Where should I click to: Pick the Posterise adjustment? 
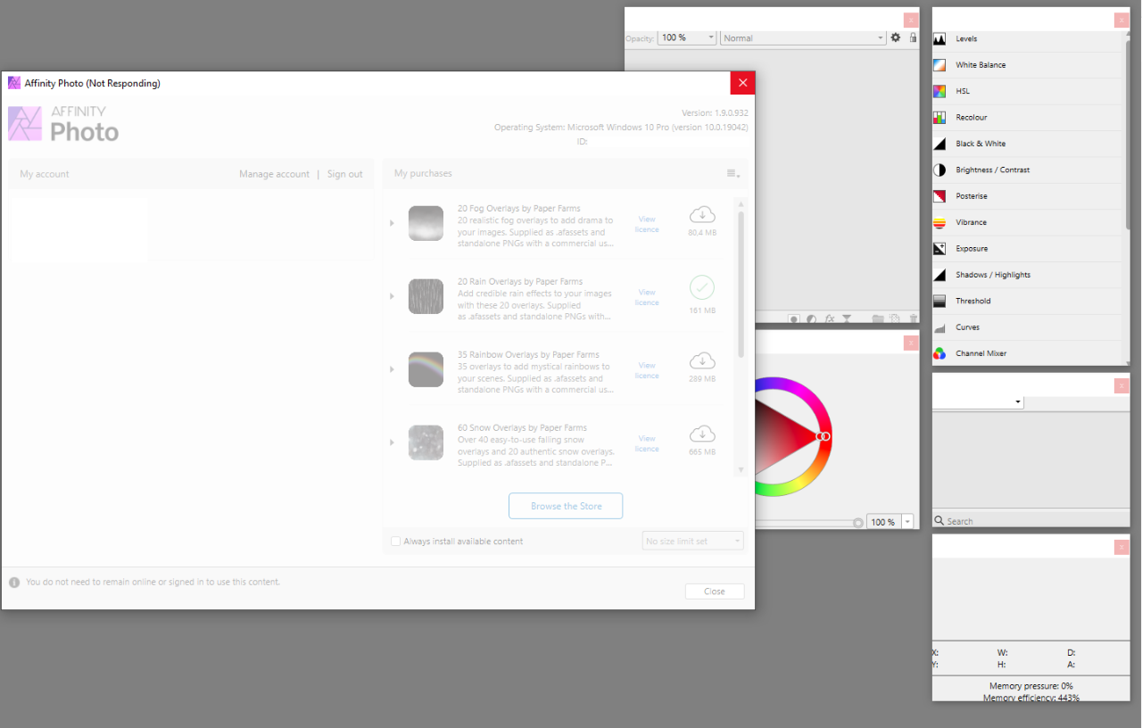point(1026,196)
